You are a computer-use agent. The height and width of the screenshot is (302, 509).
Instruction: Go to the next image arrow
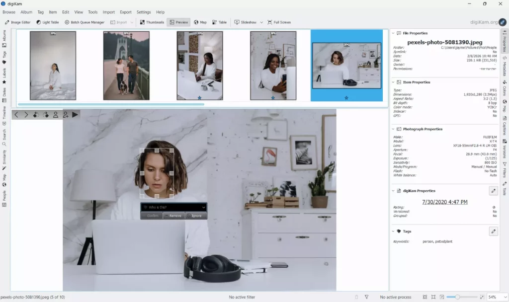point(26,115)
